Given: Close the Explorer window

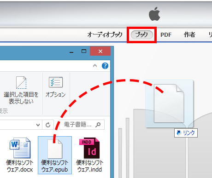Looking at the screenshot, I should [100, 51].
